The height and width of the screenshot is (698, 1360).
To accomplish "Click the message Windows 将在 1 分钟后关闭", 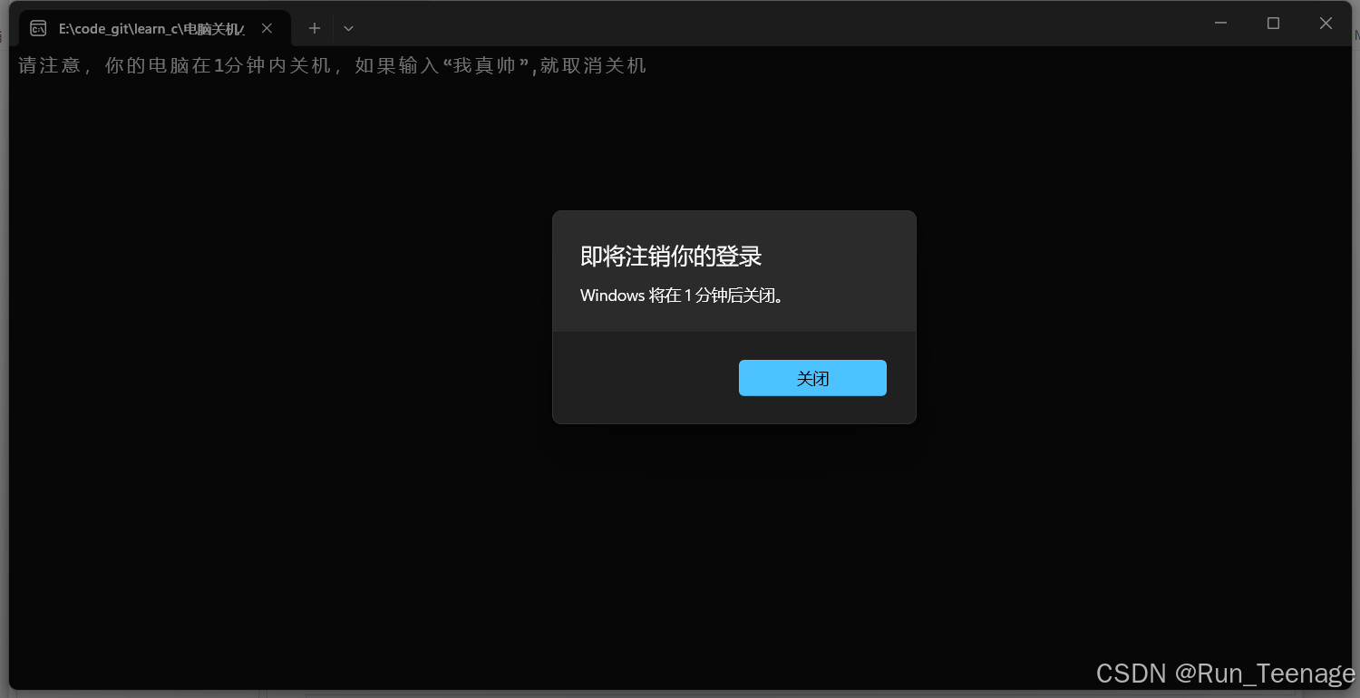I will [x=681, y=296].
